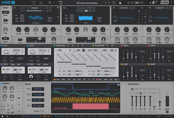
Task: Click the speaker output volume icon
Action: (x=150, y=3)
